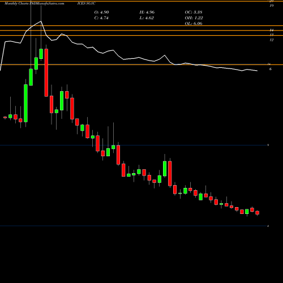The image size is (283, 283).
Task: Click the open value O: 4.90
Action: click(101, 12)
